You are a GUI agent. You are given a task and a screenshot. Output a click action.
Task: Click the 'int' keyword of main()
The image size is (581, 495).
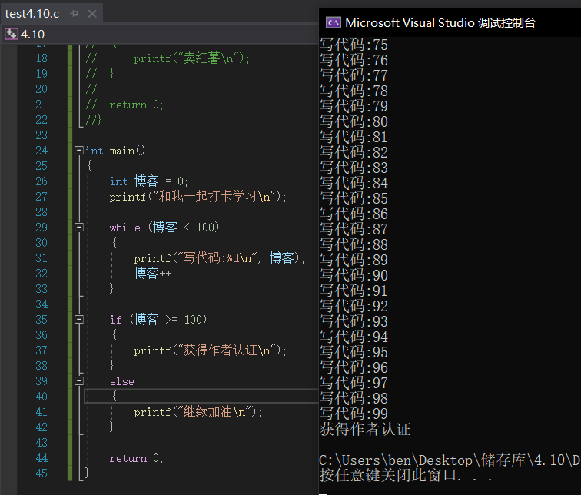(94, 151)
